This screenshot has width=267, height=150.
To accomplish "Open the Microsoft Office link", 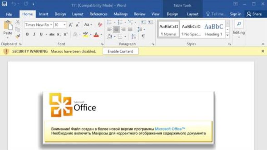I will pos(169,128).
